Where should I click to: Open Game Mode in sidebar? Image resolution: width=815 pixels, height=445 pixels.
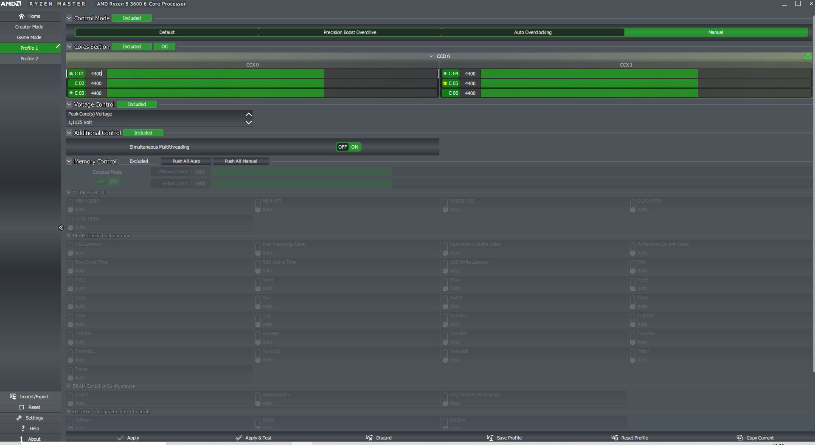tap(29, 37)
